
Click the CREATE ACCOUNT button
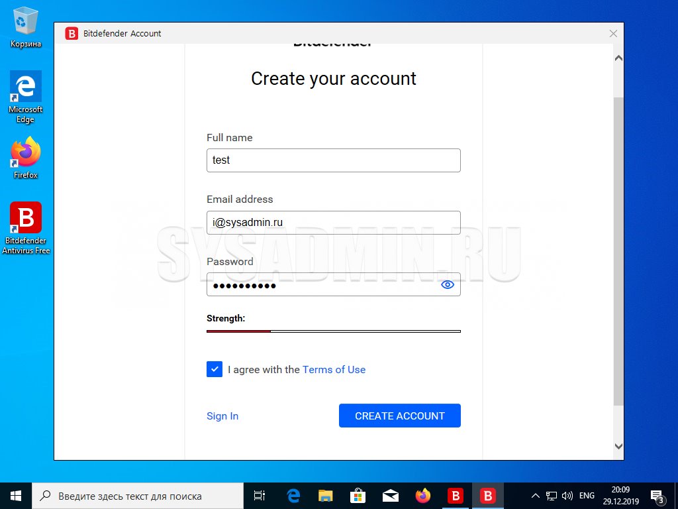coord(399,416)
